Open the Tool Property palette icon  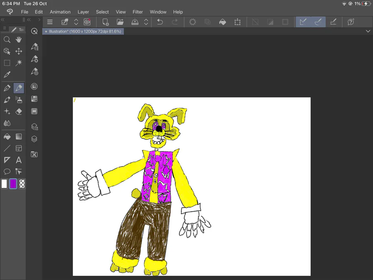click(34, 59)
